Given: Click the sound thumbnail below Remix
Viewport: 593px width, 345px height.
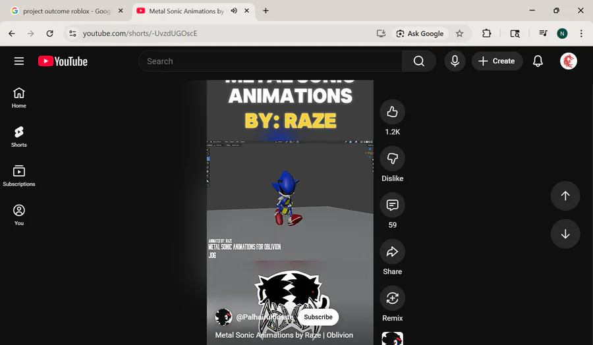Looking at the screenshot, I should (x=392, y=338).
